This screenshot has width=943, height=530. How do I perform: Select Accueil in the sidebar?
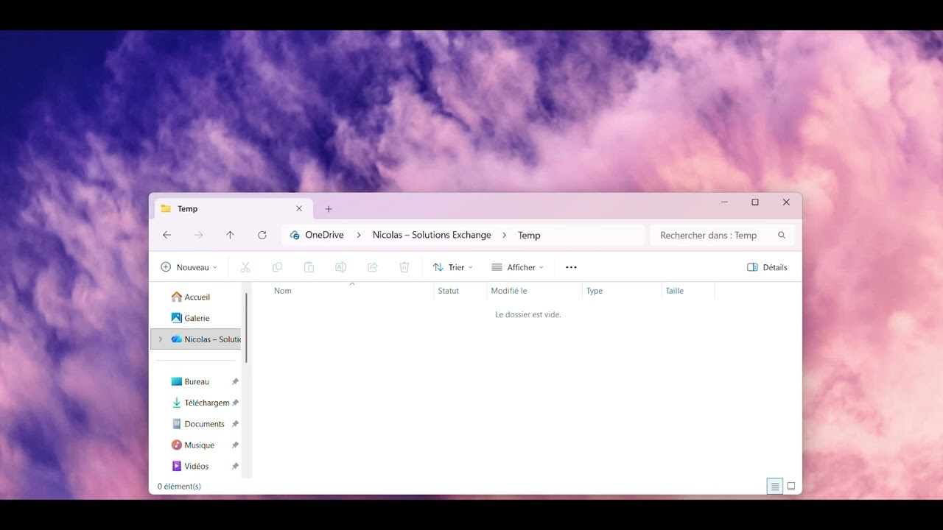[x=197, y=297]
